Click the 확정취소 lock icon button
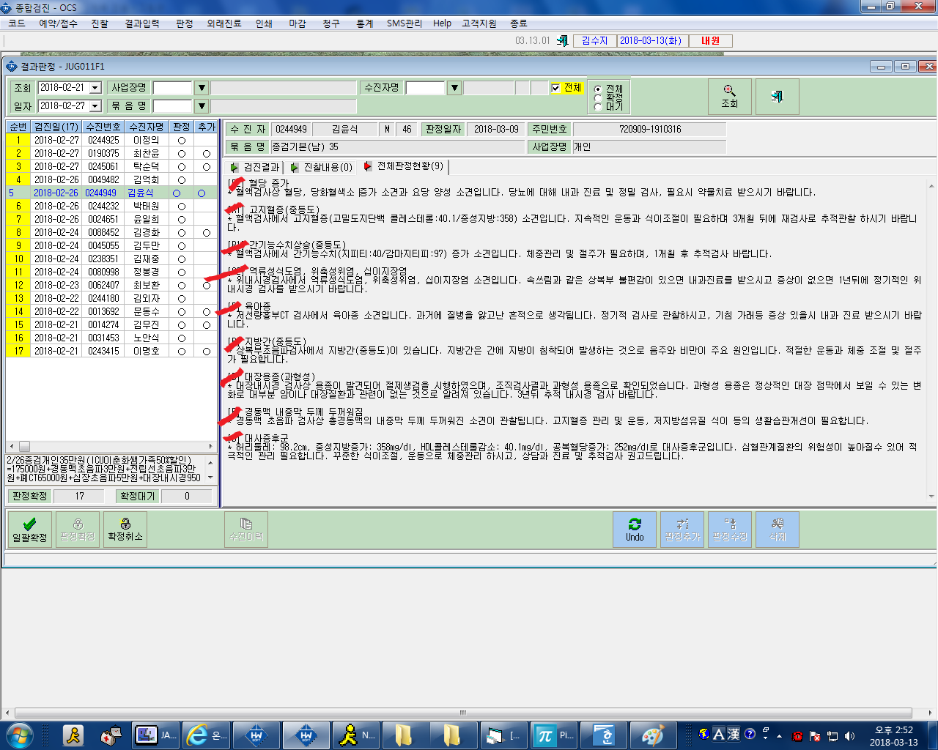Viewport: 938px width, 750px height. click(x=125, y=530)
